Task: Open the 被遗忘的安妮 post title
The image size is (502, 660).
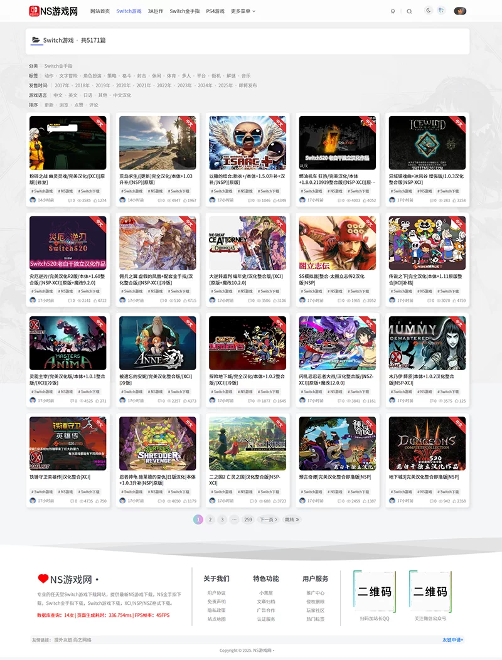Action: pos(156,380)
